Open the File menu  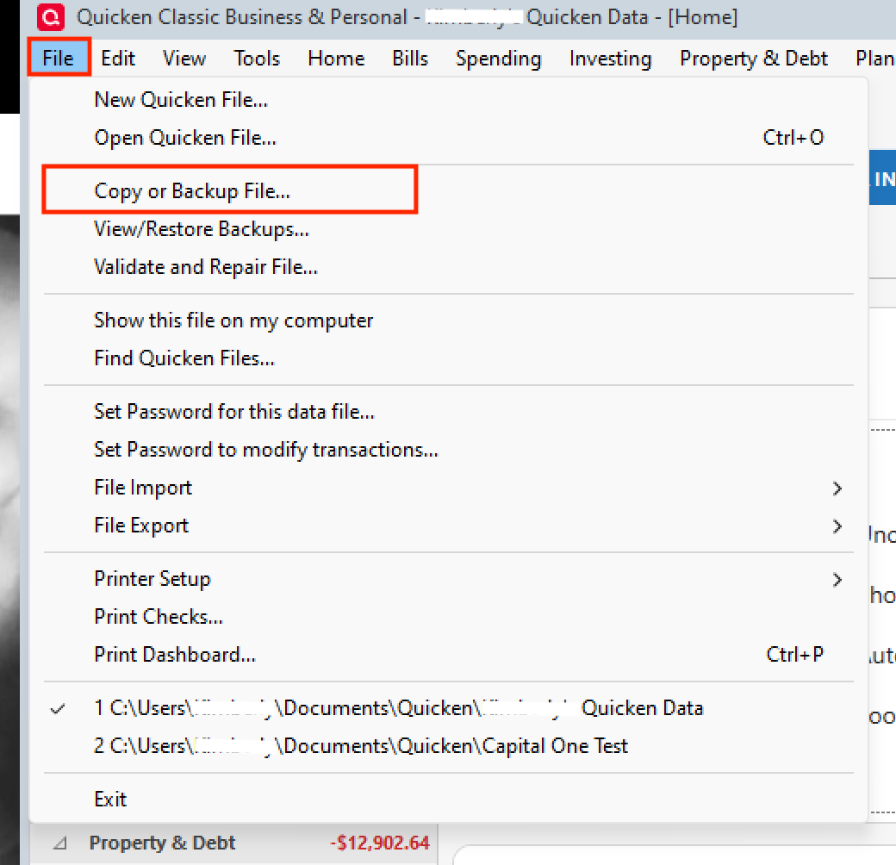pos(59,59)
